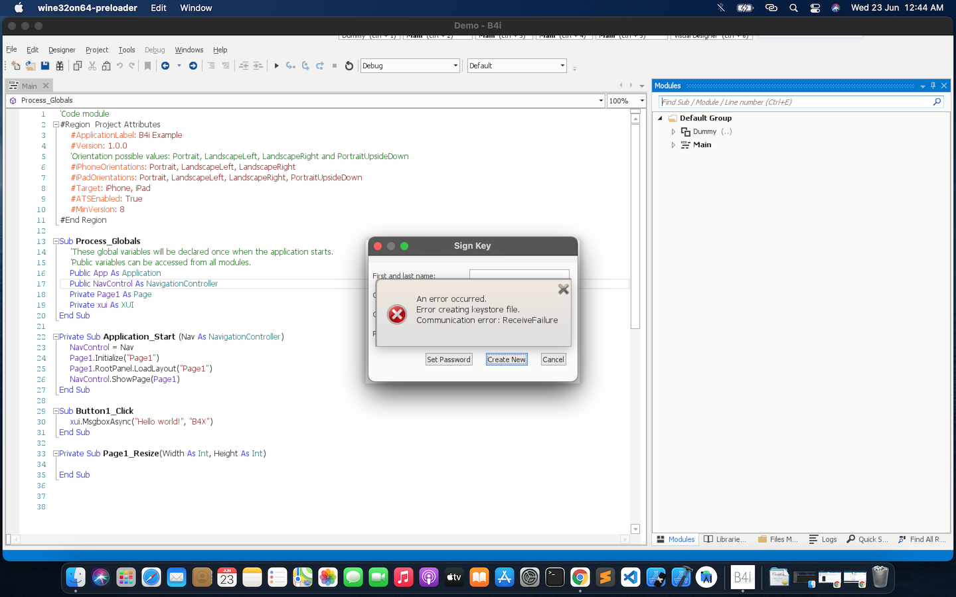Collapse the Sub Process_Globals code block
The width and height of the screenshot is (956, 597).
(x=56, y=241)
